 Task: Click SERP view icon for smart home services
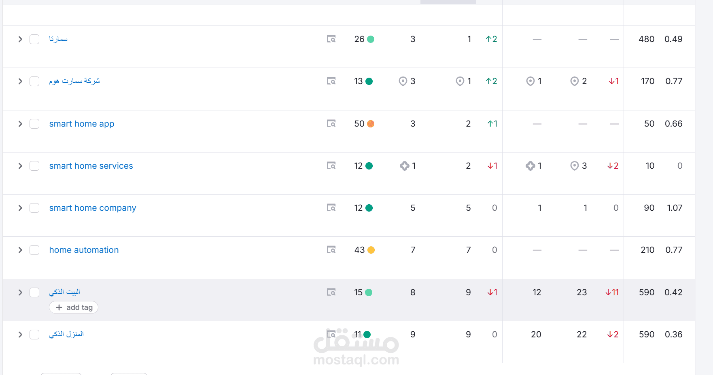point(331,166)
